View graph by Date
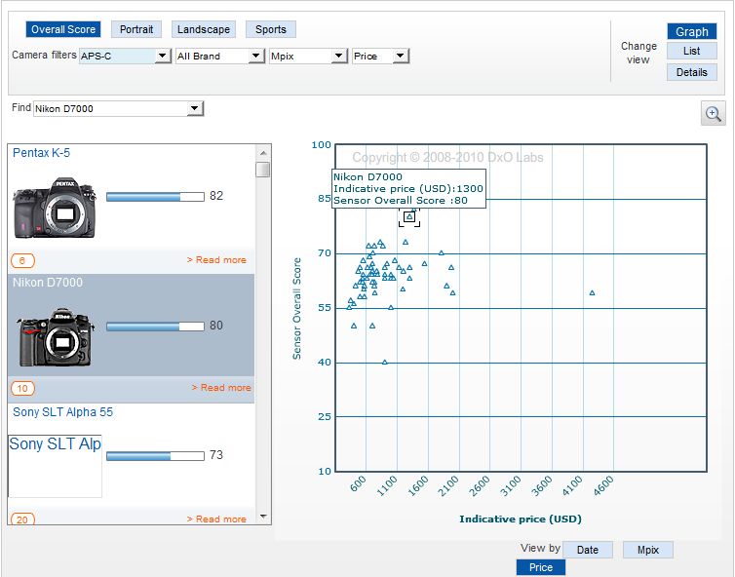Screen dimensions: 735x577 (x=588, y=550)
